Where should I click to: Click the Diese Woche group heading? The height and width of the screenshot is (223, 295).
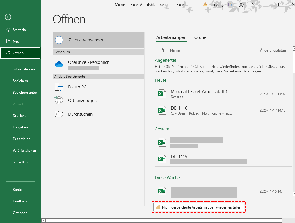pos(167,178)
